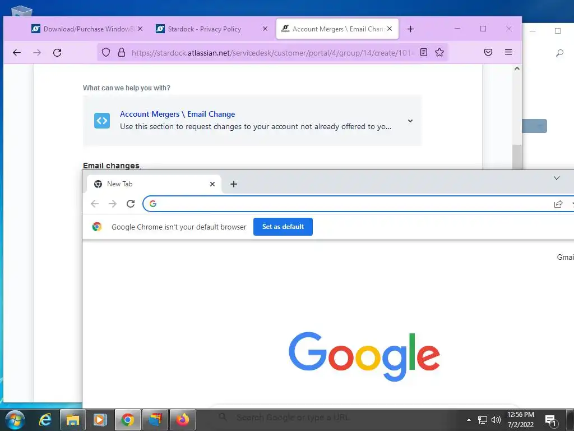Close the Account Mergers Firefox tab
The image size is (574, 431).
[390, 29]
